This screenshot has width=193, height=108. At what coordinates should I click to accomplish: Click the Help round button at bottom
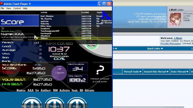point(77,103)
